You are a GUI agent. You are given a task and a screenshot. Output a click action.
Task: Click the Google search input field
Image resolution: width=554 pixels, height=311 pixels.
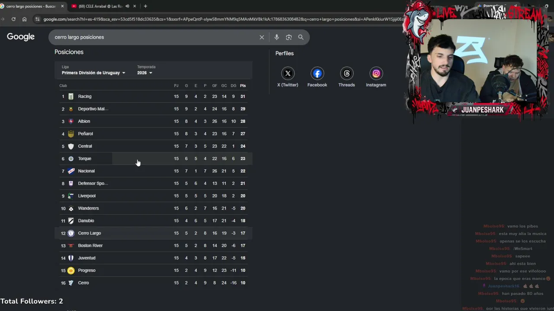click(x=155, y=37)
